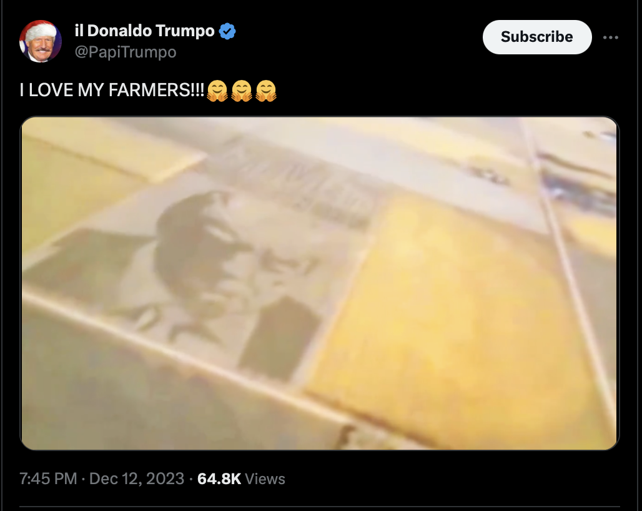Click the Subscribe button
Screen dimensions: 642x511
[x=537, y=37]
